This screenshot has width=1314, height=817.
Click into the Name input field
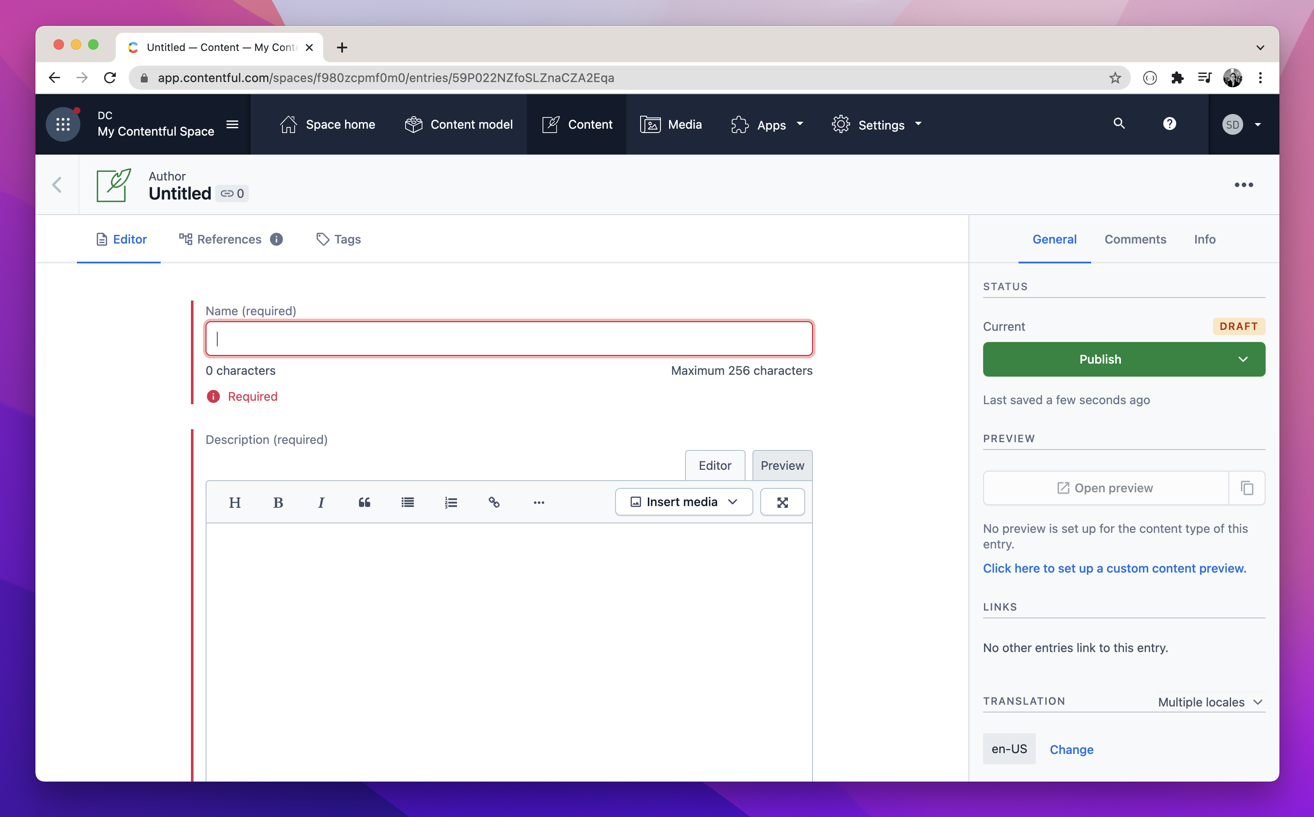pos(509,339)
